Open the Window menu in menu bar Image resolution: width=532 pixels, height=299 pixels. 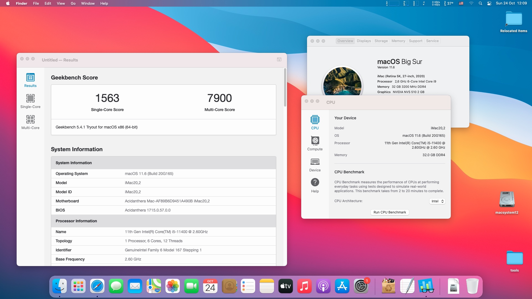click(88, 3)
